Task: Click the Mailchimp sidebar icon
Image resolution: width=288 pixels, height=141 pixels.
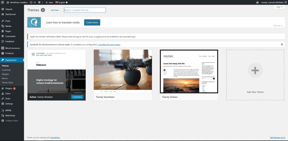Action: pos(3,116)
